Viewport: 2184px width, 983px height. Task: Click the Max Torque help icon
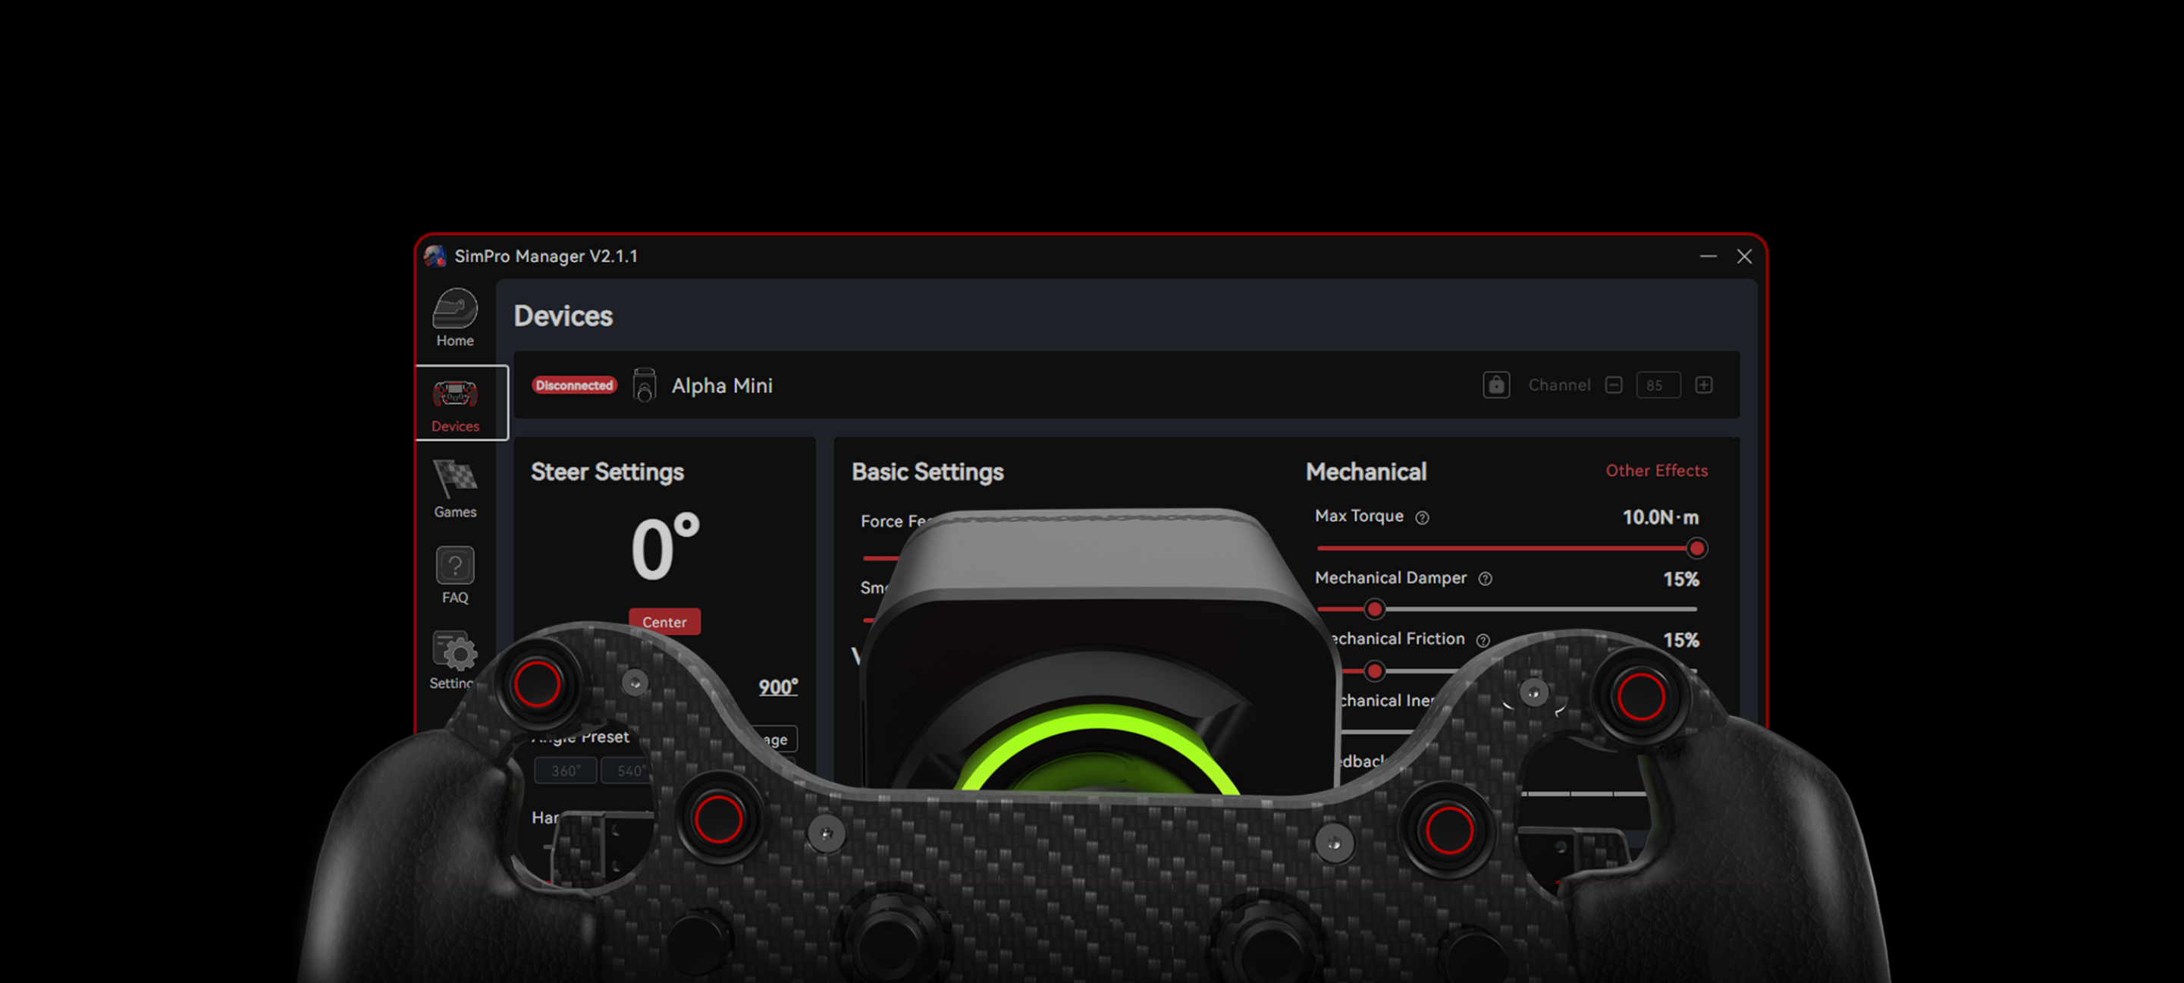(1422, 517)
